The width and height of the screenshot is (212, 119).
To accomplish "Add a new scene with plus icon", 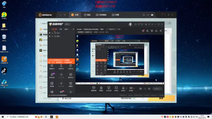I will point(73,29).
